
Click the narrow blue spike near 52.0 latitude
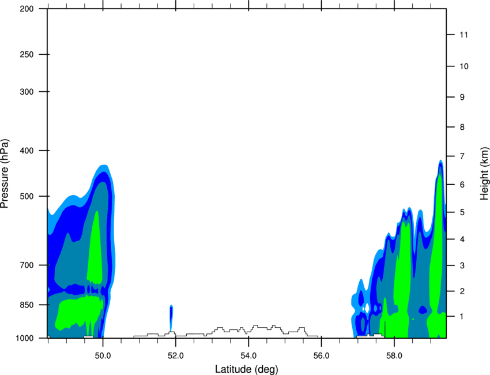[x=171, y=317]
